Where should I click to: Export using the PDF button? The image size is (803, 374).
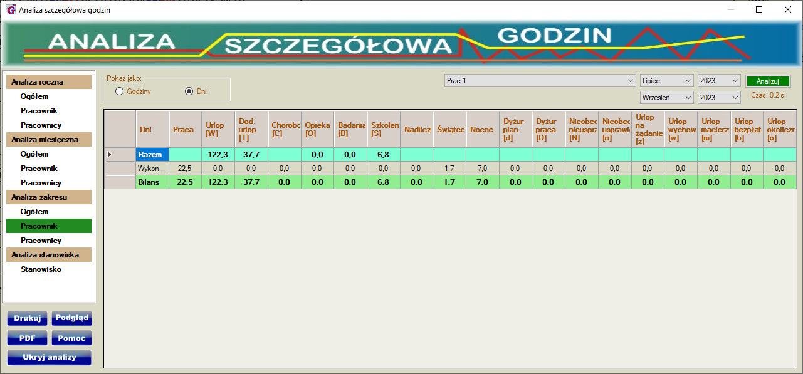point(27,338)
